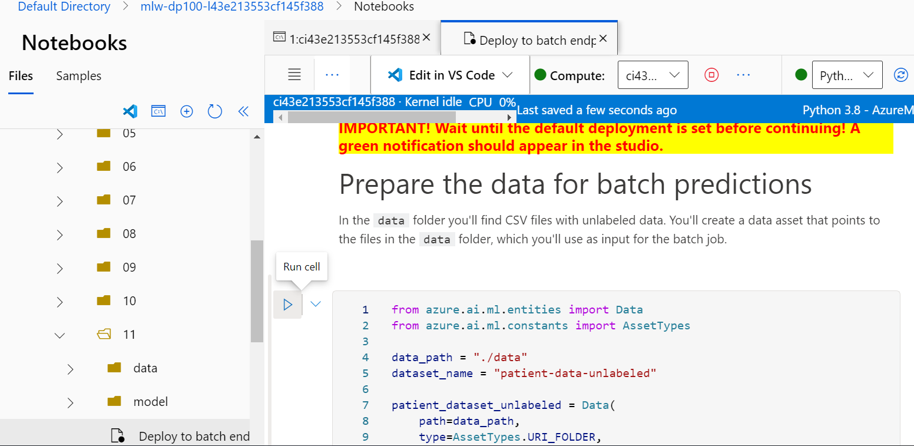Click the VS Code icon above the file tree
This screenshot has width=914, height=446.
point(130,111)
